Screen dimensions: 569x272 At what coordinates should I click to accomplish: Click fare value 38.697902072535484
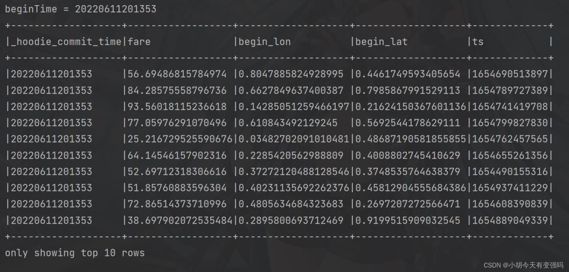[x=180, y=221]
